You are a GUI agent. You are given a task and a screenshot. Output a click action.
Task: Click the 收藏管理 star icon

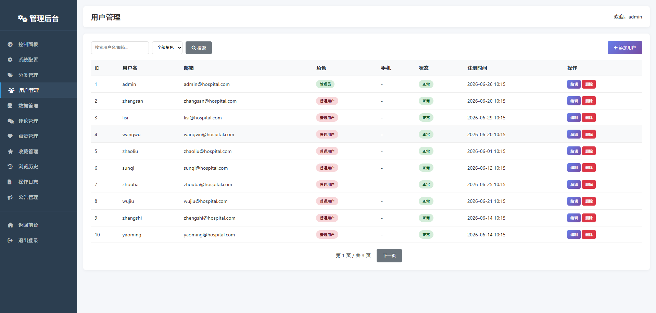10,152
